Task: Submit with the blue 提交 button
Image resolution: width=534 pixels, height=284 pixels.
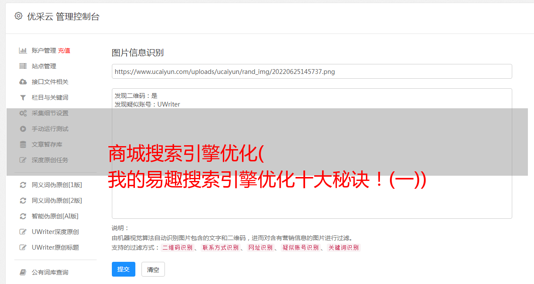Action: point(124,269)
